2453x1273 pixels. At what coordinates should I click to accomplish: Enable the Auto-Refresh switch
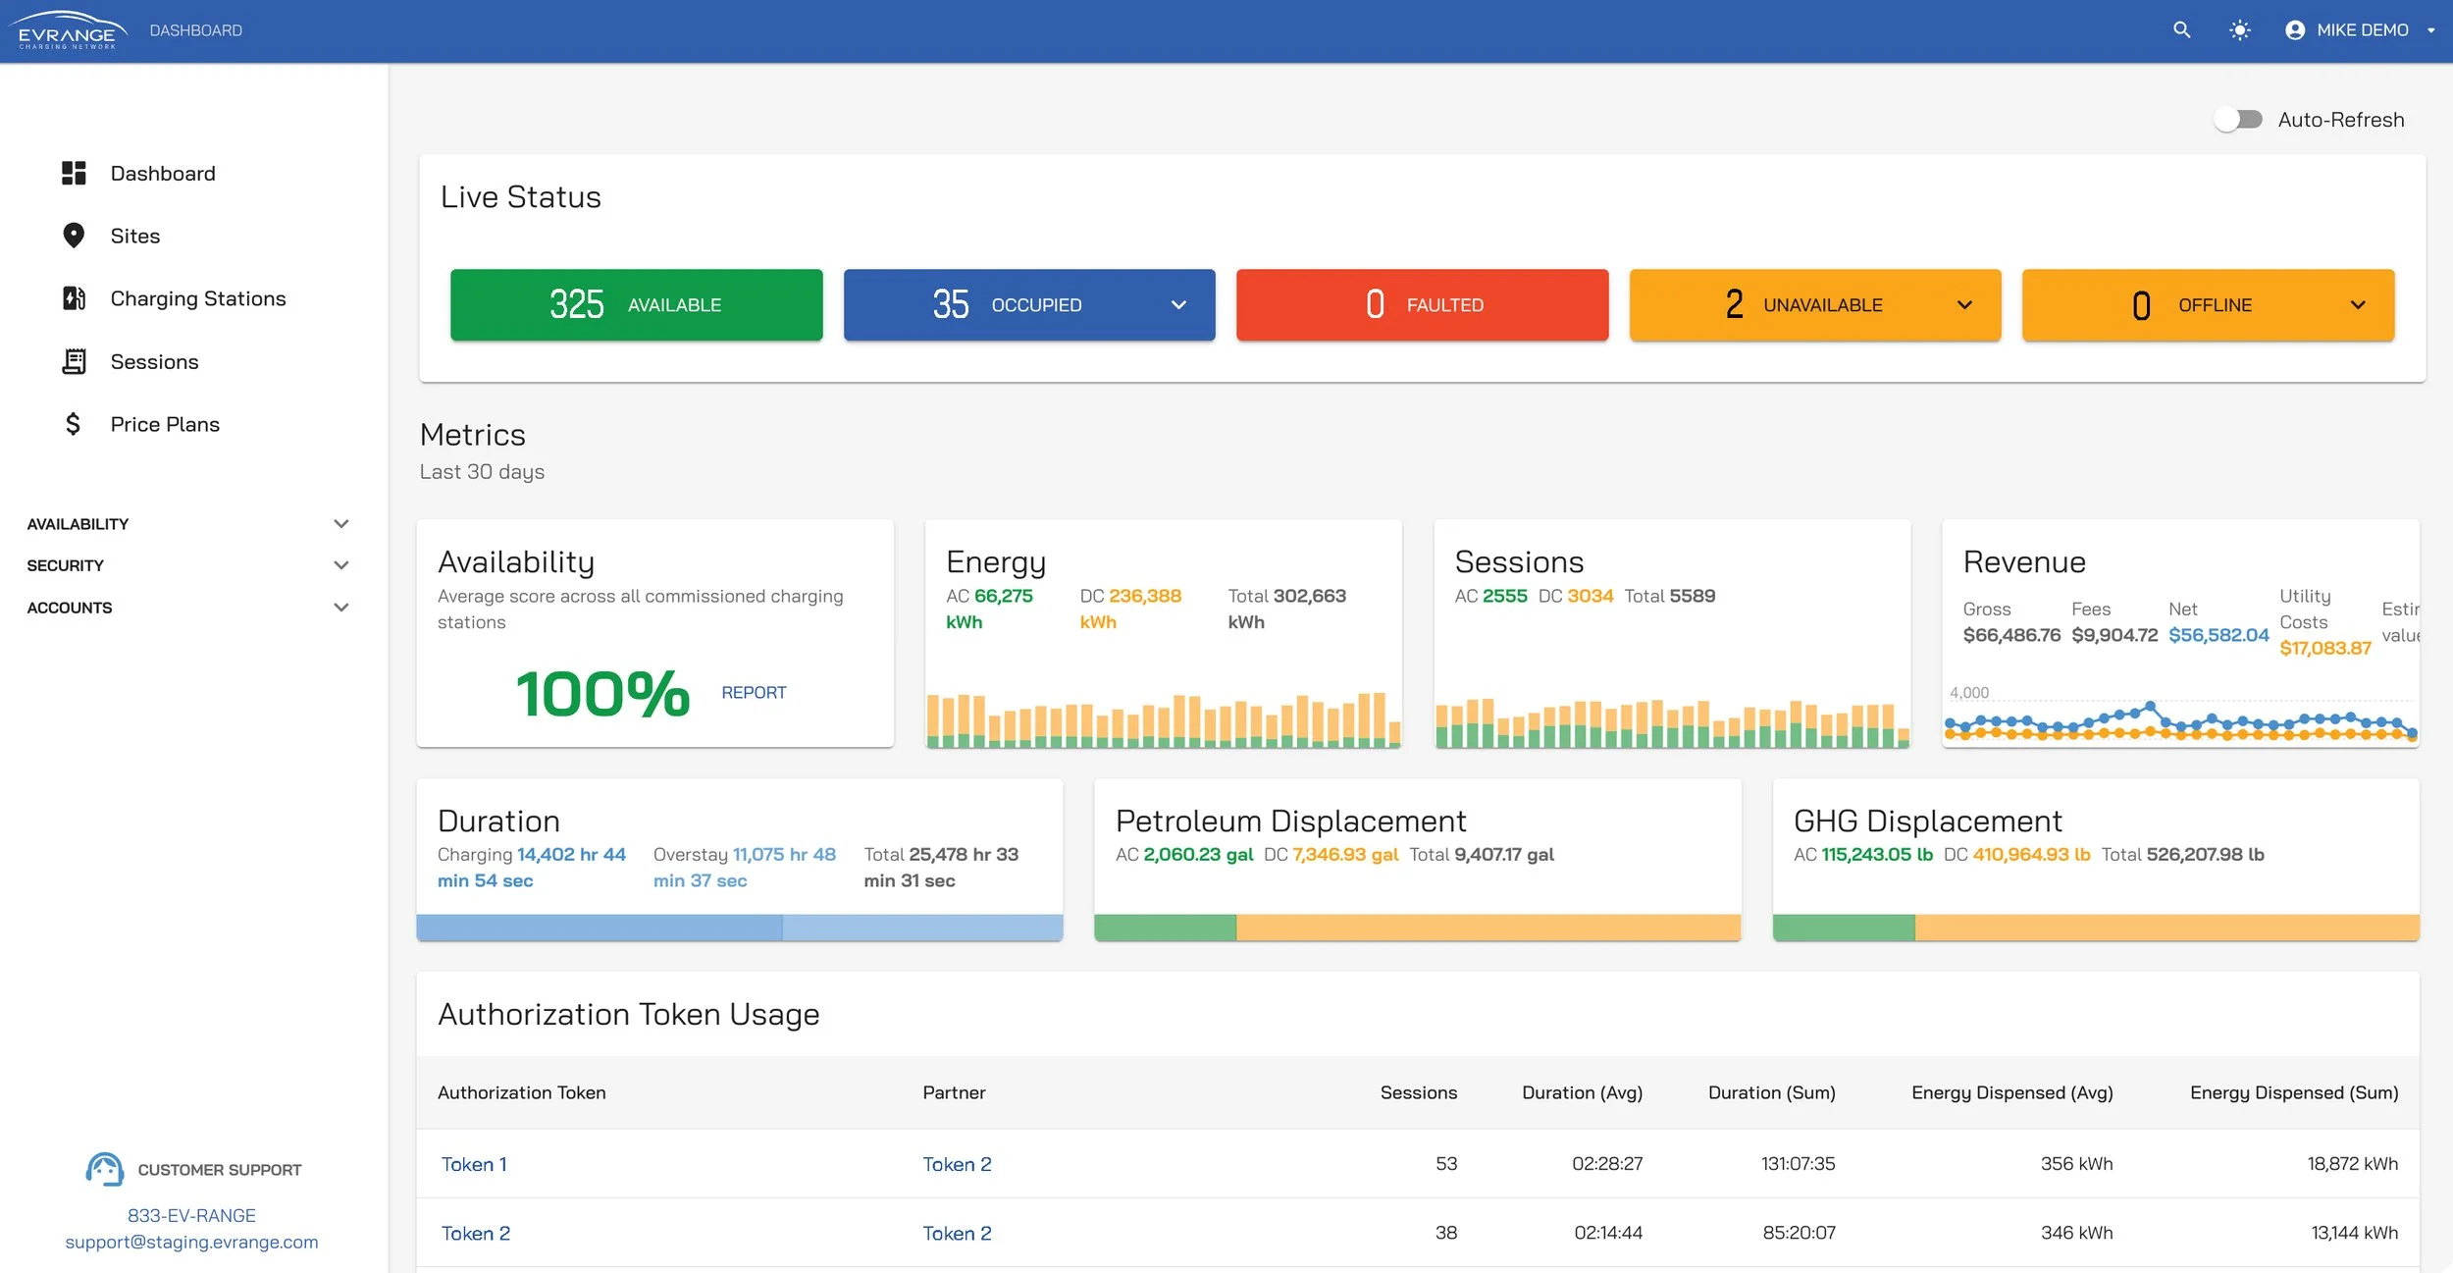2237,120
